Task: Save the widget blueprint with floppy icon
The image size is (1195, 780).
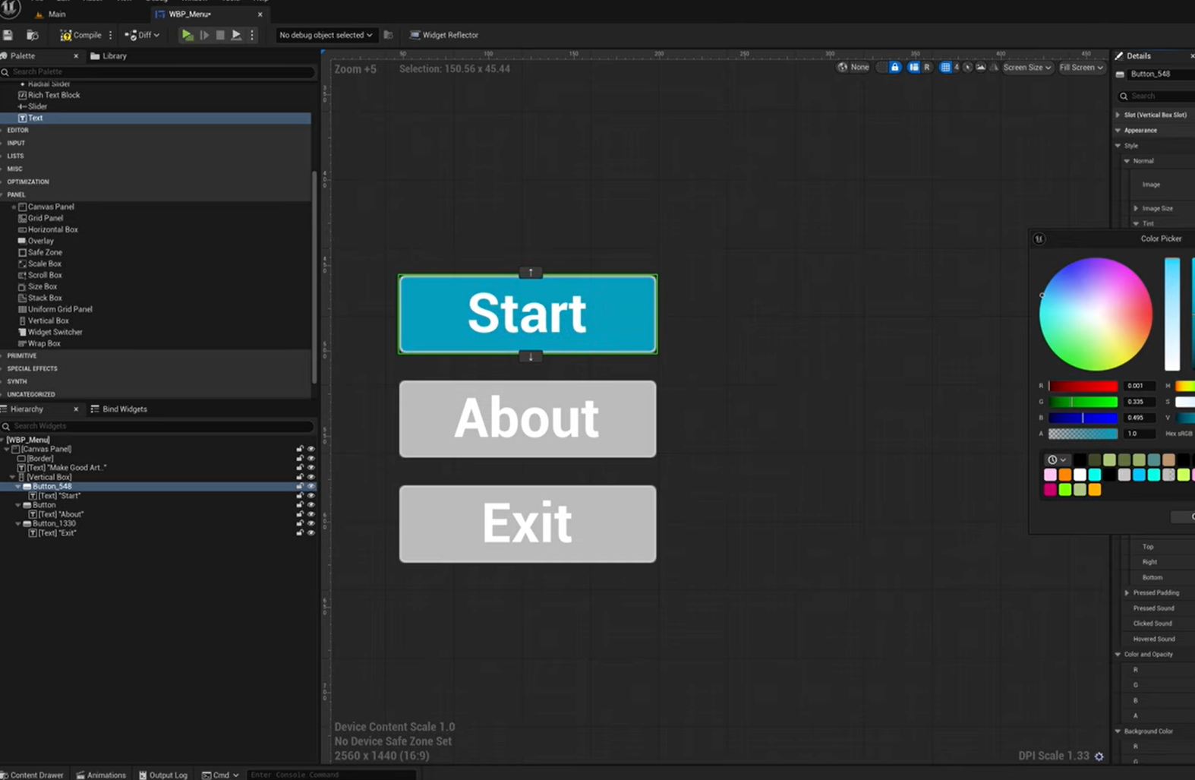Action: click(8, 35)
